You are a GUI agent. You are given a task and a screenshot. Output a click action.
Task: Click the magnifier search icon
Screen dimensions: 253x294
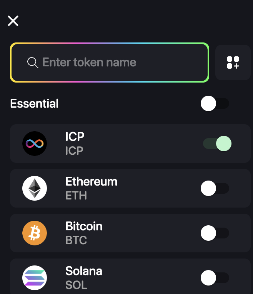(x=33, y=63)
